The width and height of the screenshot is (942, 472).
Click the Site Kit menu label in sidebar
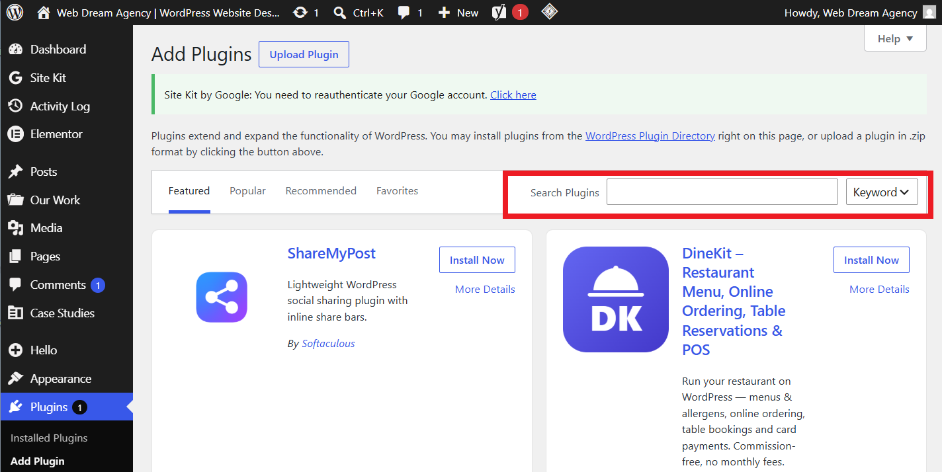click(48, 78)
